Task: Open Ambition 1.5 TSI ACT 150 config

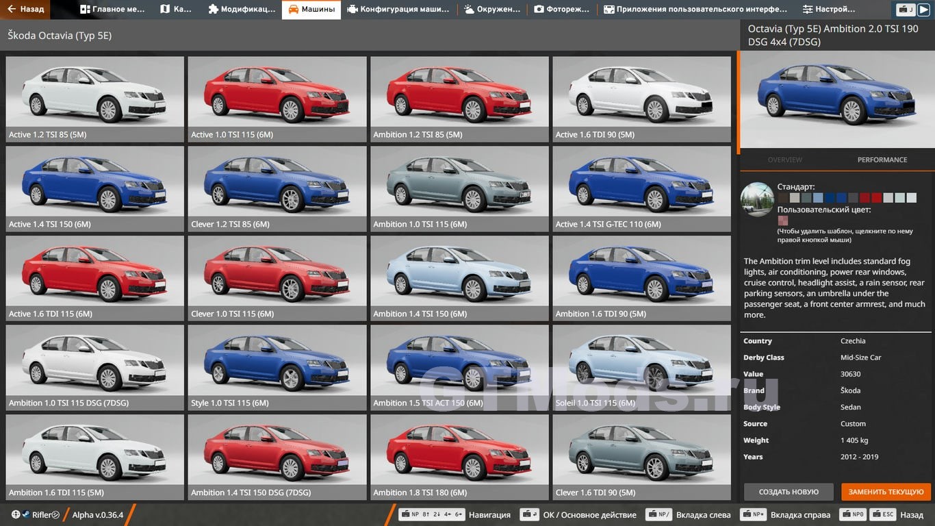Action: click(x=459, y=367)
